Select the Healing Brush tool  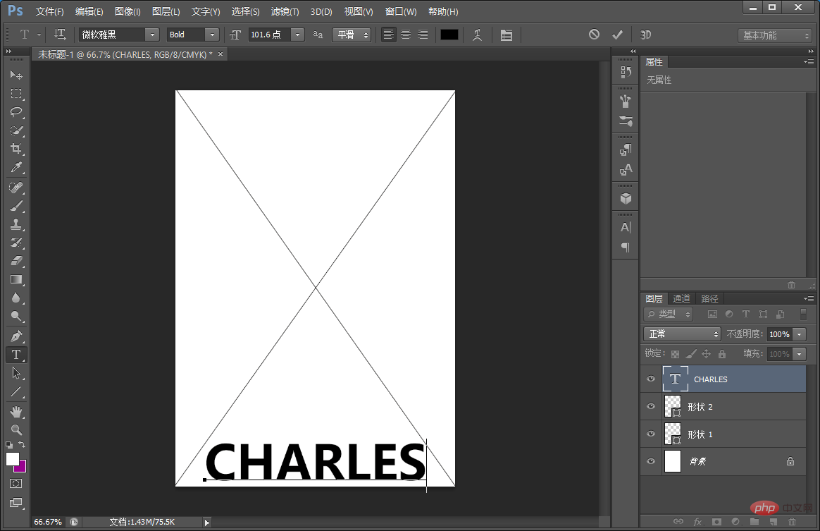[x=16, y=188]
